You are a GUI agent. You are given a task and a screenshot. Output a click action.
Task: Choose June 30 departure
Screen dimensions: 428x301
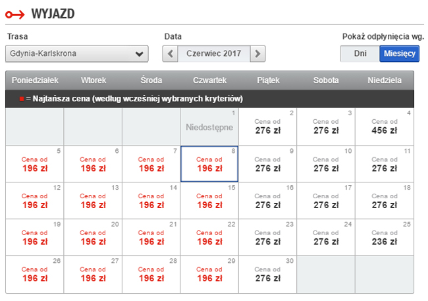pos(267,274)
